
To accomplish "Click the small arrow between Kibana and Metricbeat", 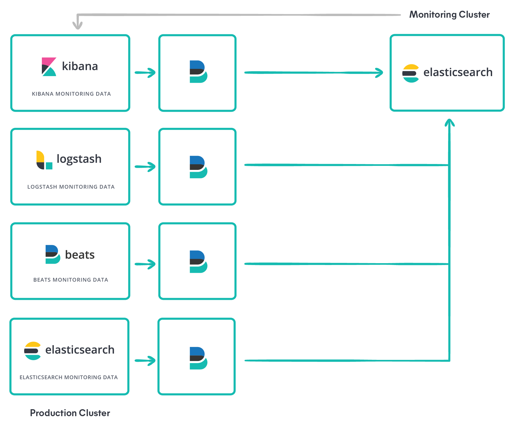I will (x=145, y=73).
